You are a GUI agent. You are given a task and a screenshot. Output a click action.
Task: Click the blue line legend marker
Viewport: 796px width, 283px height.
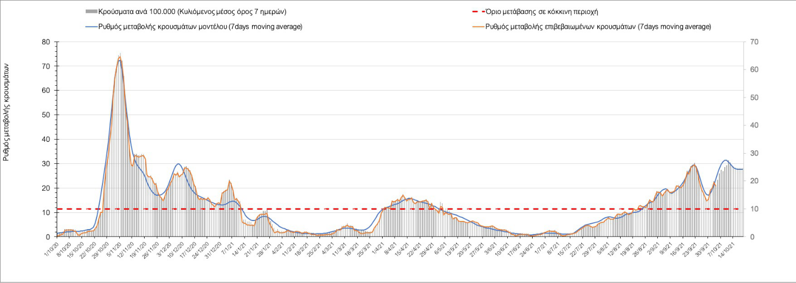[92, 26]
